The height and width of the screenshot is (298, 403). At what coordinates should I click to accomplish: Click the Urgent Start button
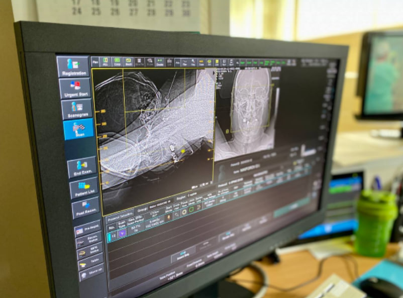[x=75, y=89]
